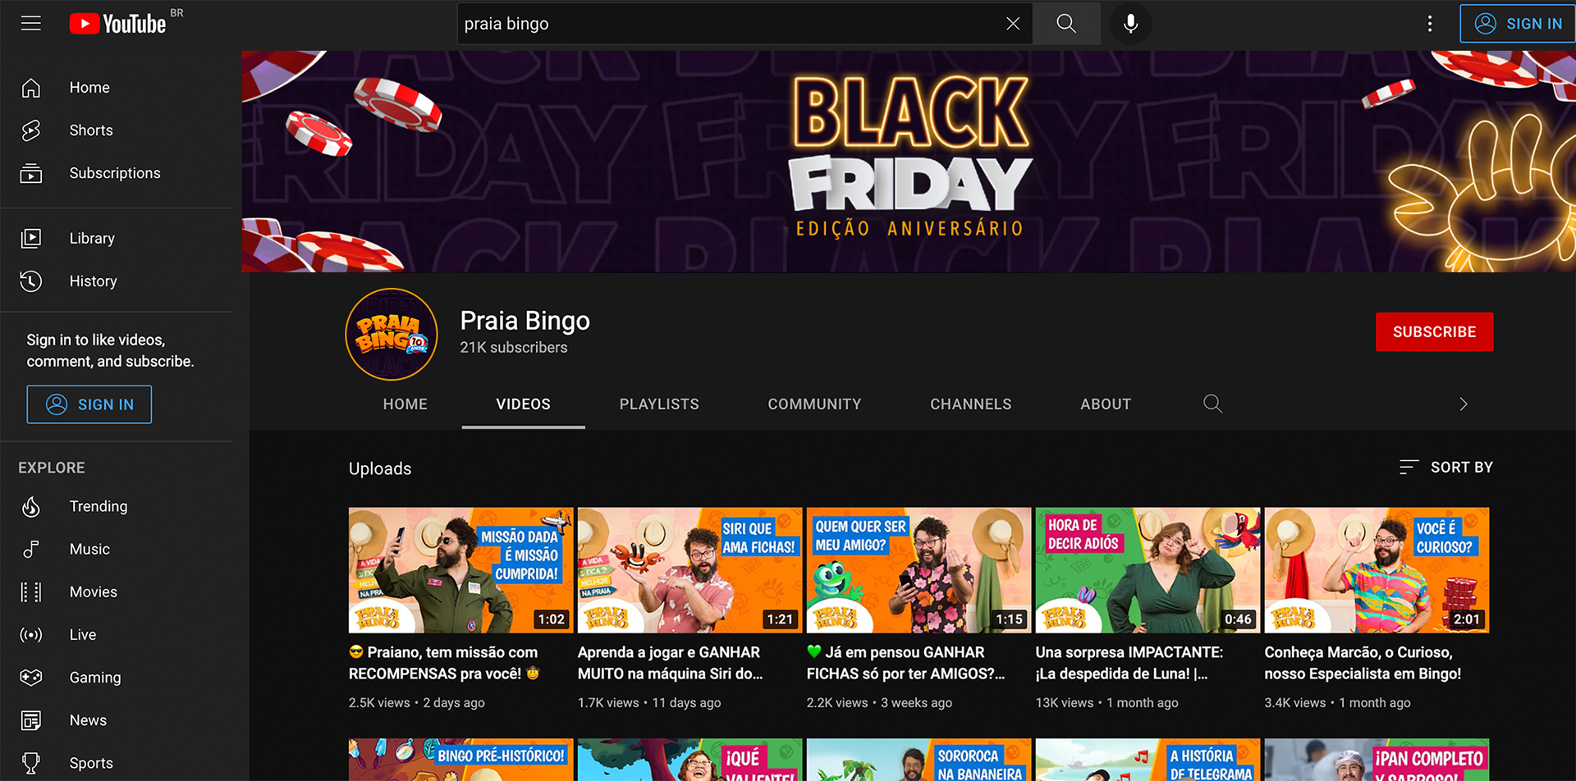Open the Bingo Pré-Histórico video thumbnail
The image size is (1576, 781).
pyautogui.click(x=460, y=760)
